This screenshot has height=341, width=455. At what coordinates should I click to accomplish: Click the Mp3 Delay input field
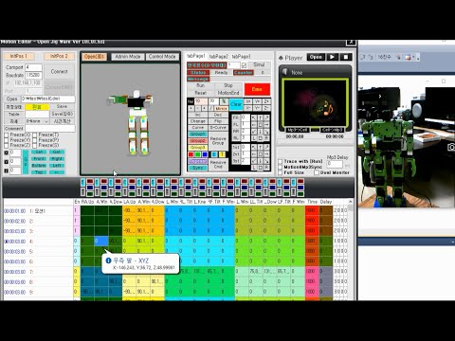(x=335, y=164)
